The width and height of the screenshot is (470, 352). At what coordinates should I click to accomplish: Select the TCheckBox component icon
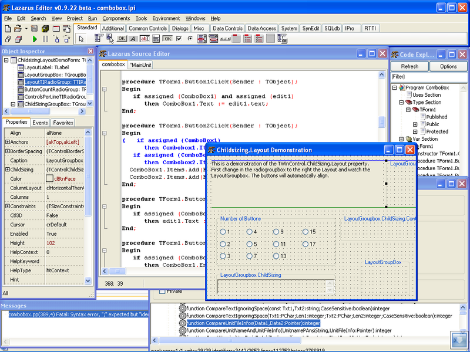tap(179, 39)
